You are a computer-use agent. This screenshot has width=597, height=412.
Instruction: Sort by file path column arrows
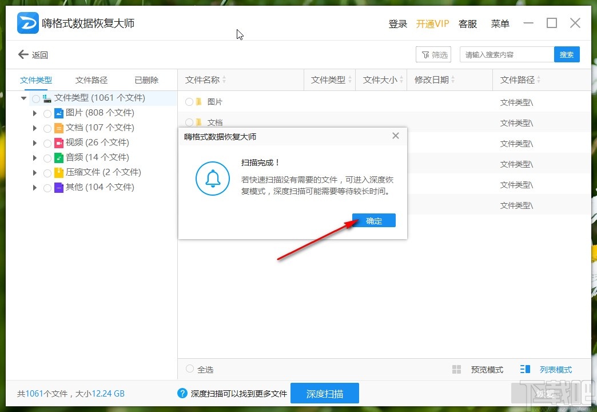point(539,80)
